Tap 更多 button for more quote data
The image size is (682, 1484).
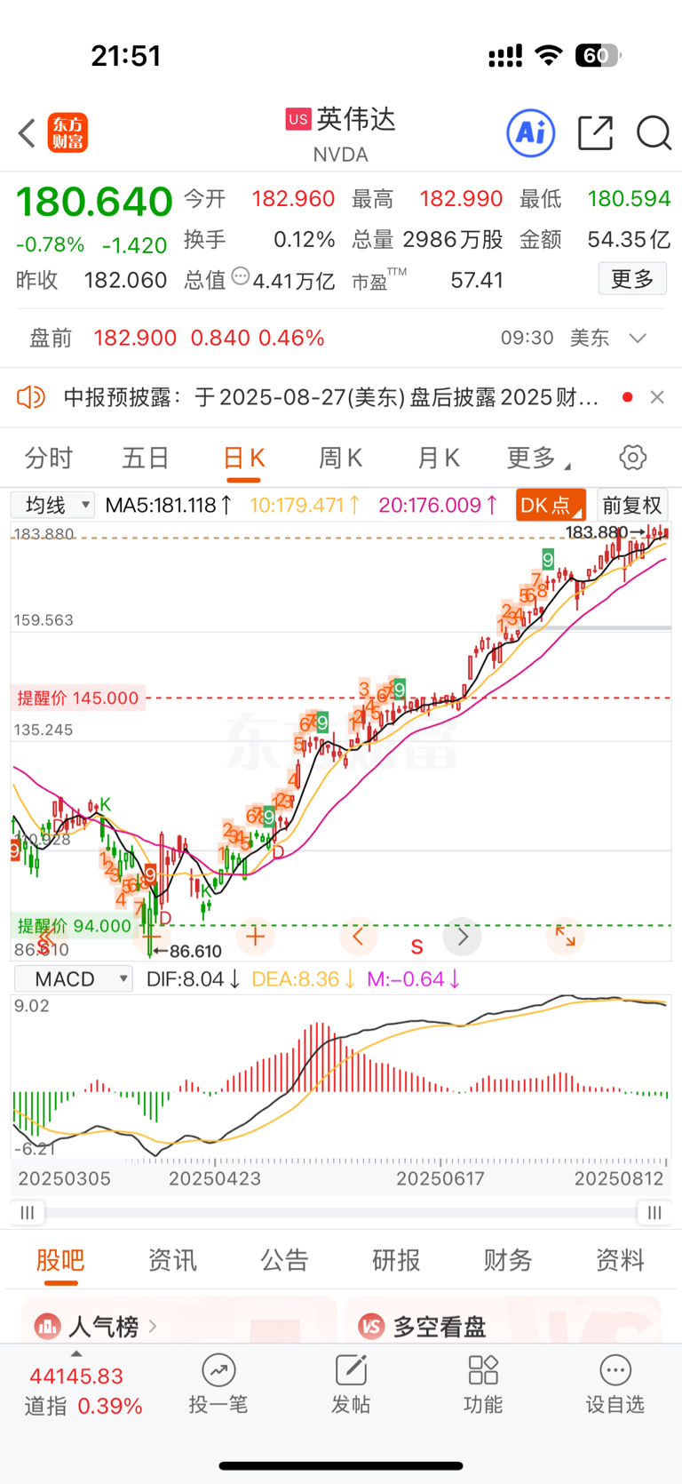coord(632,279)
